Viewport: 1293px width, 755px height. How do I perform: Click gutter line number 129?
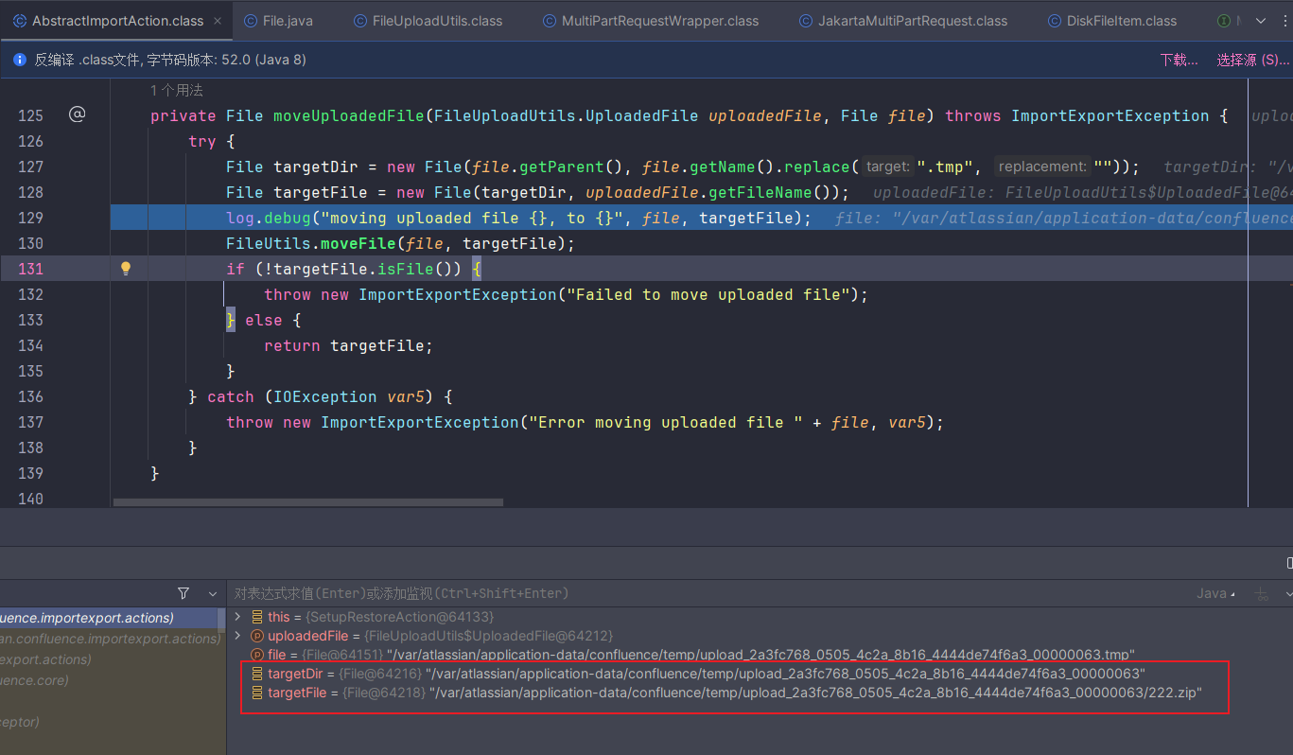click(x=31, y=218)
